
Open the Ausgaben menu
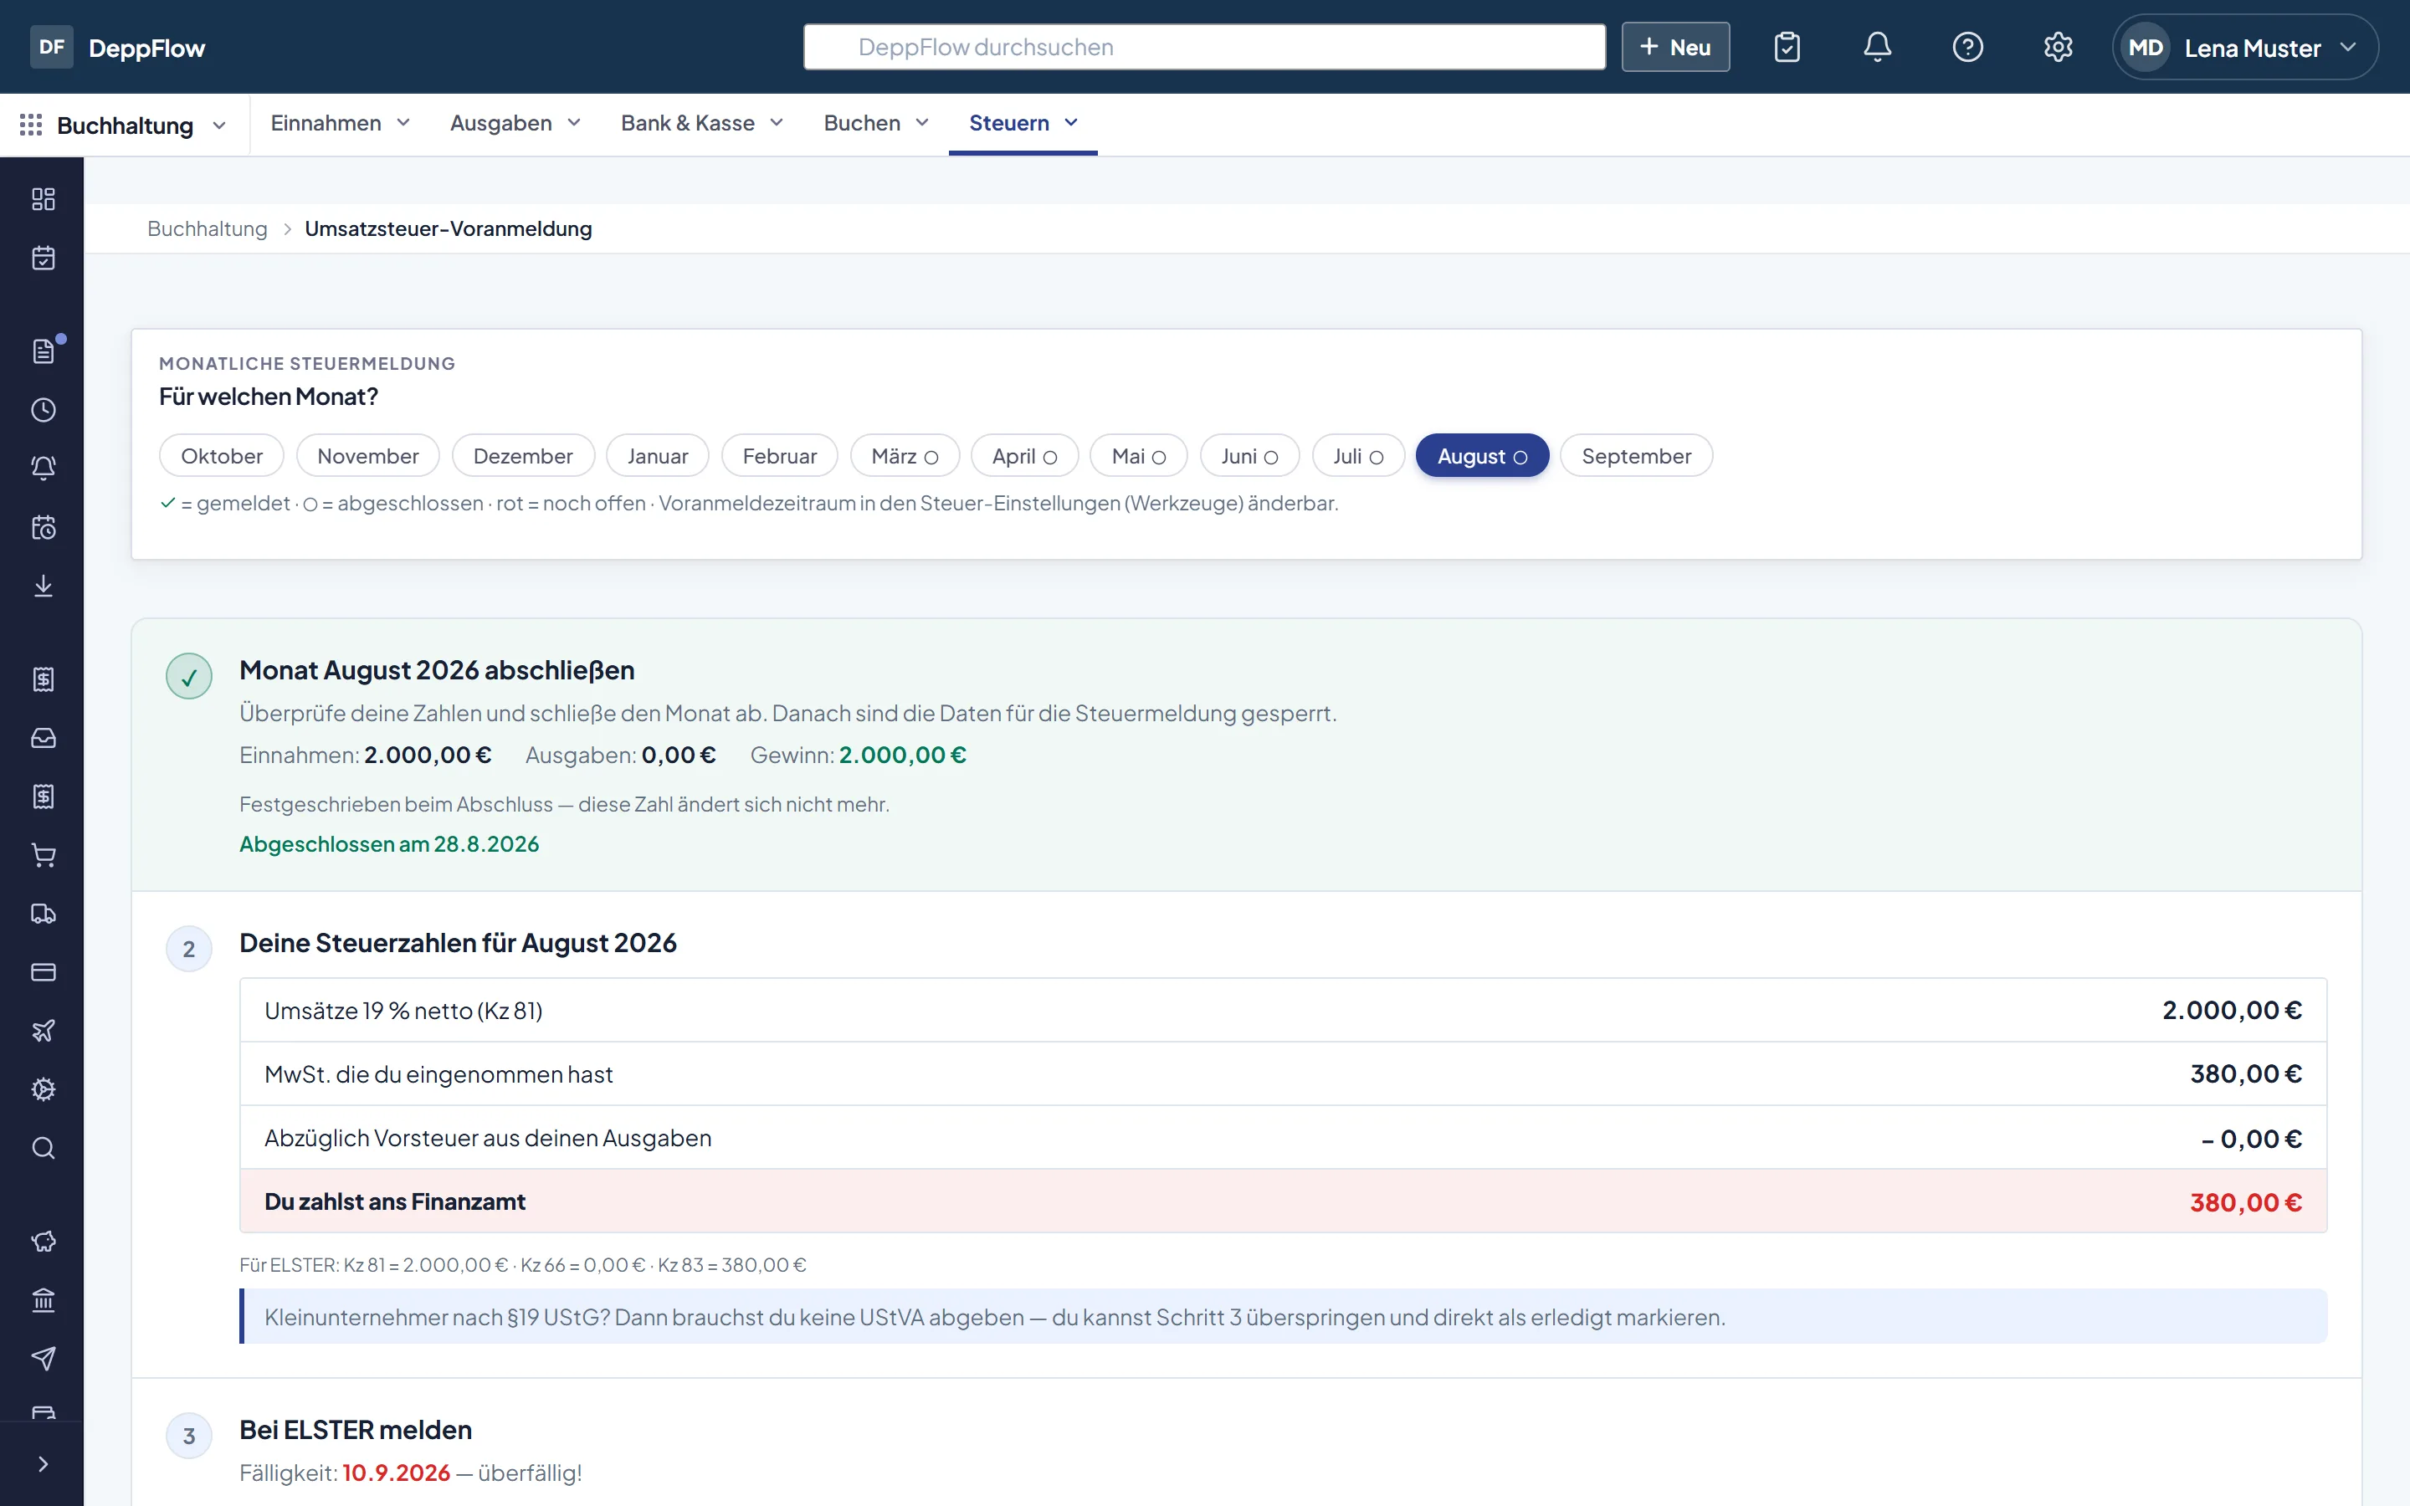tap(515, 122)
